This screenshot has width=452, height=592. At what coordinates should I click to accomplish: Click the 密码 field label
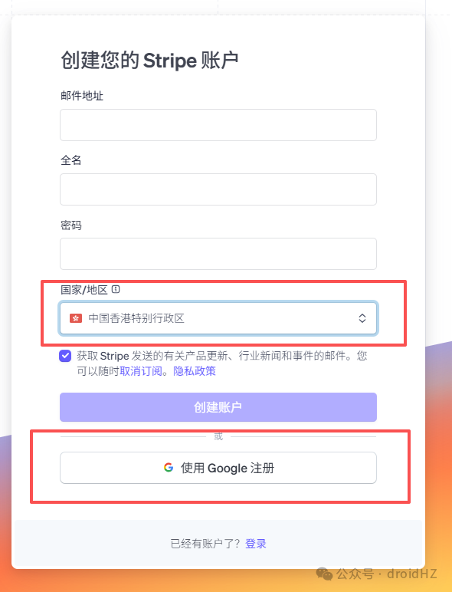click(71, 225)
